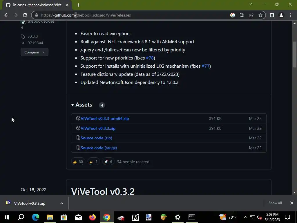Open the ViVeTool v0.3.2 release heading

coord(103,191)
